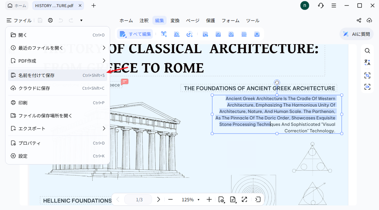Viewport: 379px width, 210px height.
Task: Click the すべて編集 edit-all button
Action: pos(136,34)
